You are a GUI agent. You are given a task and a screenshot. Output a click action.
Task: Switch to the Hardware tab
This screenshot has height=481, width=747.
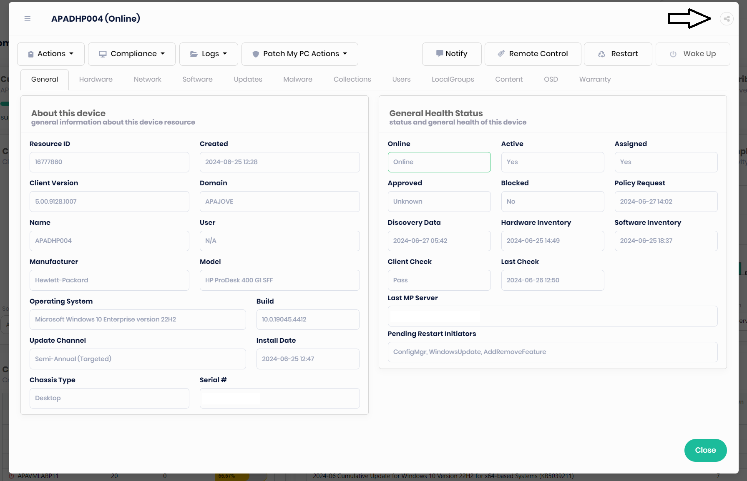(96, 79)
